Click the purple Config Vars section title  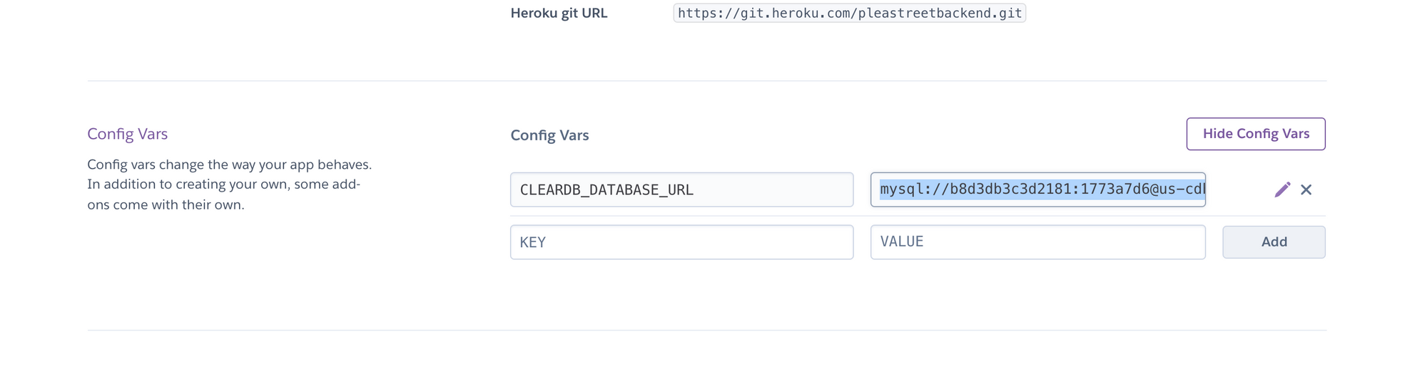coord(127,134)
